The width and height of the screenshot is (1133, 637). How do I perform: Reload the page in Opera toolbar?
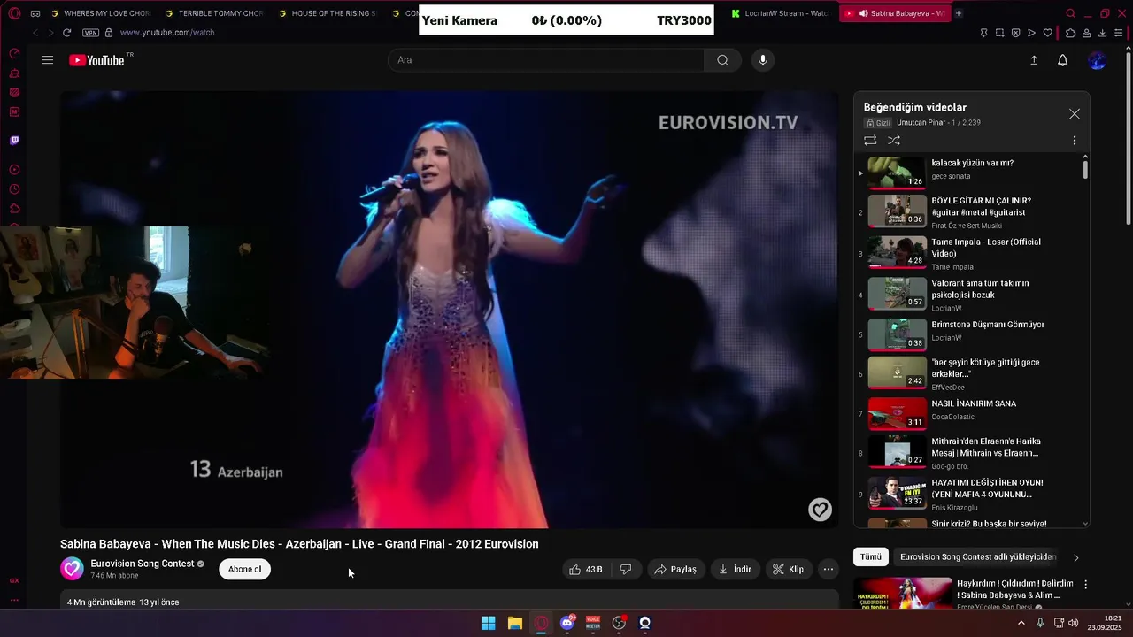tap(66, 33)
